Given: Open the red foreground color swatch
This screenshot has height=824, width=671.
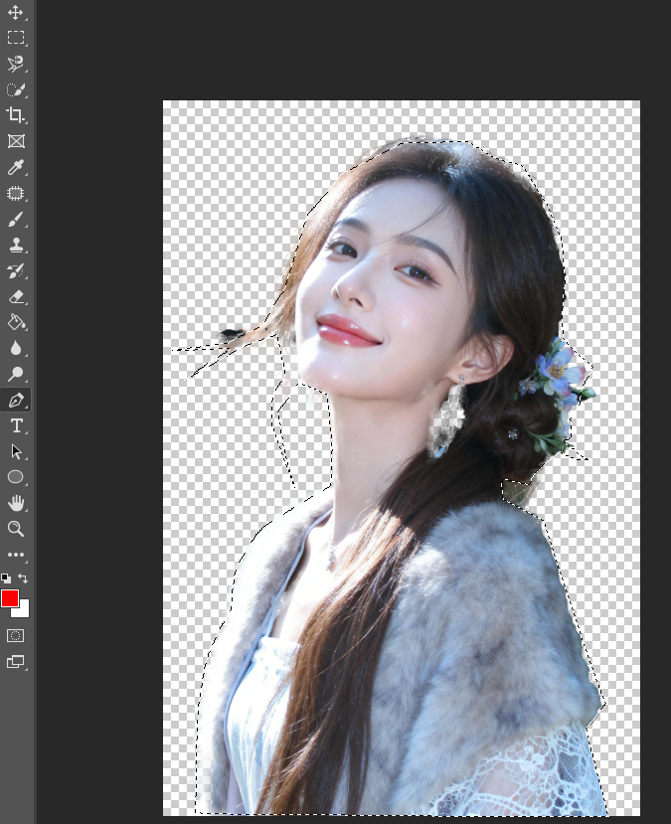Looking at the screenshot, I should click(9, 597).
